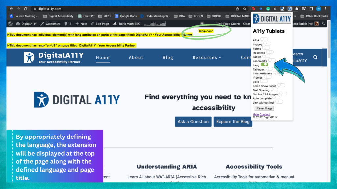Expand the hidden bookmarks overflow chevron
This screenshot has width=337, height=189.
coord(295,16)
